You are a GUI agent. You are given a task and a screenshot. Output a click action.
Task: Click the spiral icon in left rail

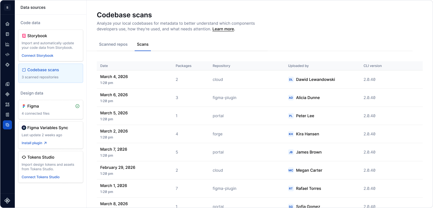pyautogui.click(x=7, y=65)
